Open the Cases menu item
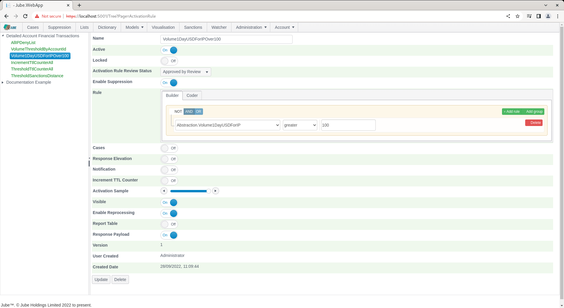The height and width of the screenshot is (308, 564). pyautogui.click(x=33, y=27)
